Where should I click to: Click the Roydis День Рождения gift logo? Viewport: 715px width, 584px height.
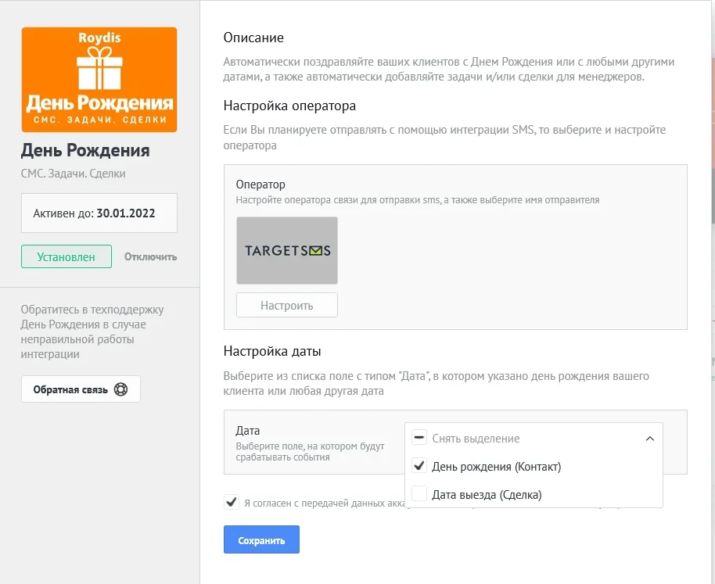point(99,80)
